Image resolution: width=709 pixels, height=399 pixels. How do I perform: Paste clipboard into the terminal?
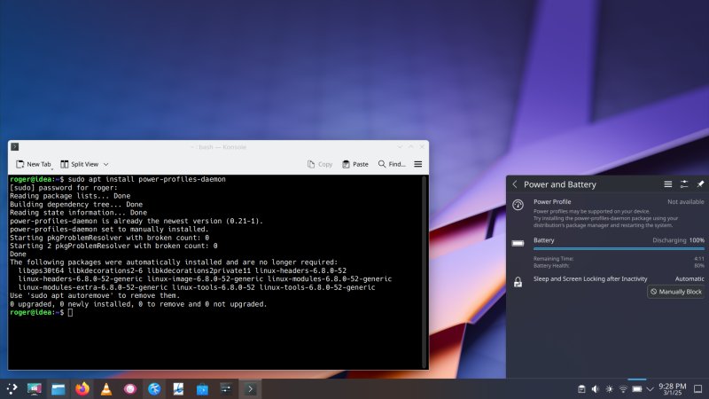[x=354, y=164]
